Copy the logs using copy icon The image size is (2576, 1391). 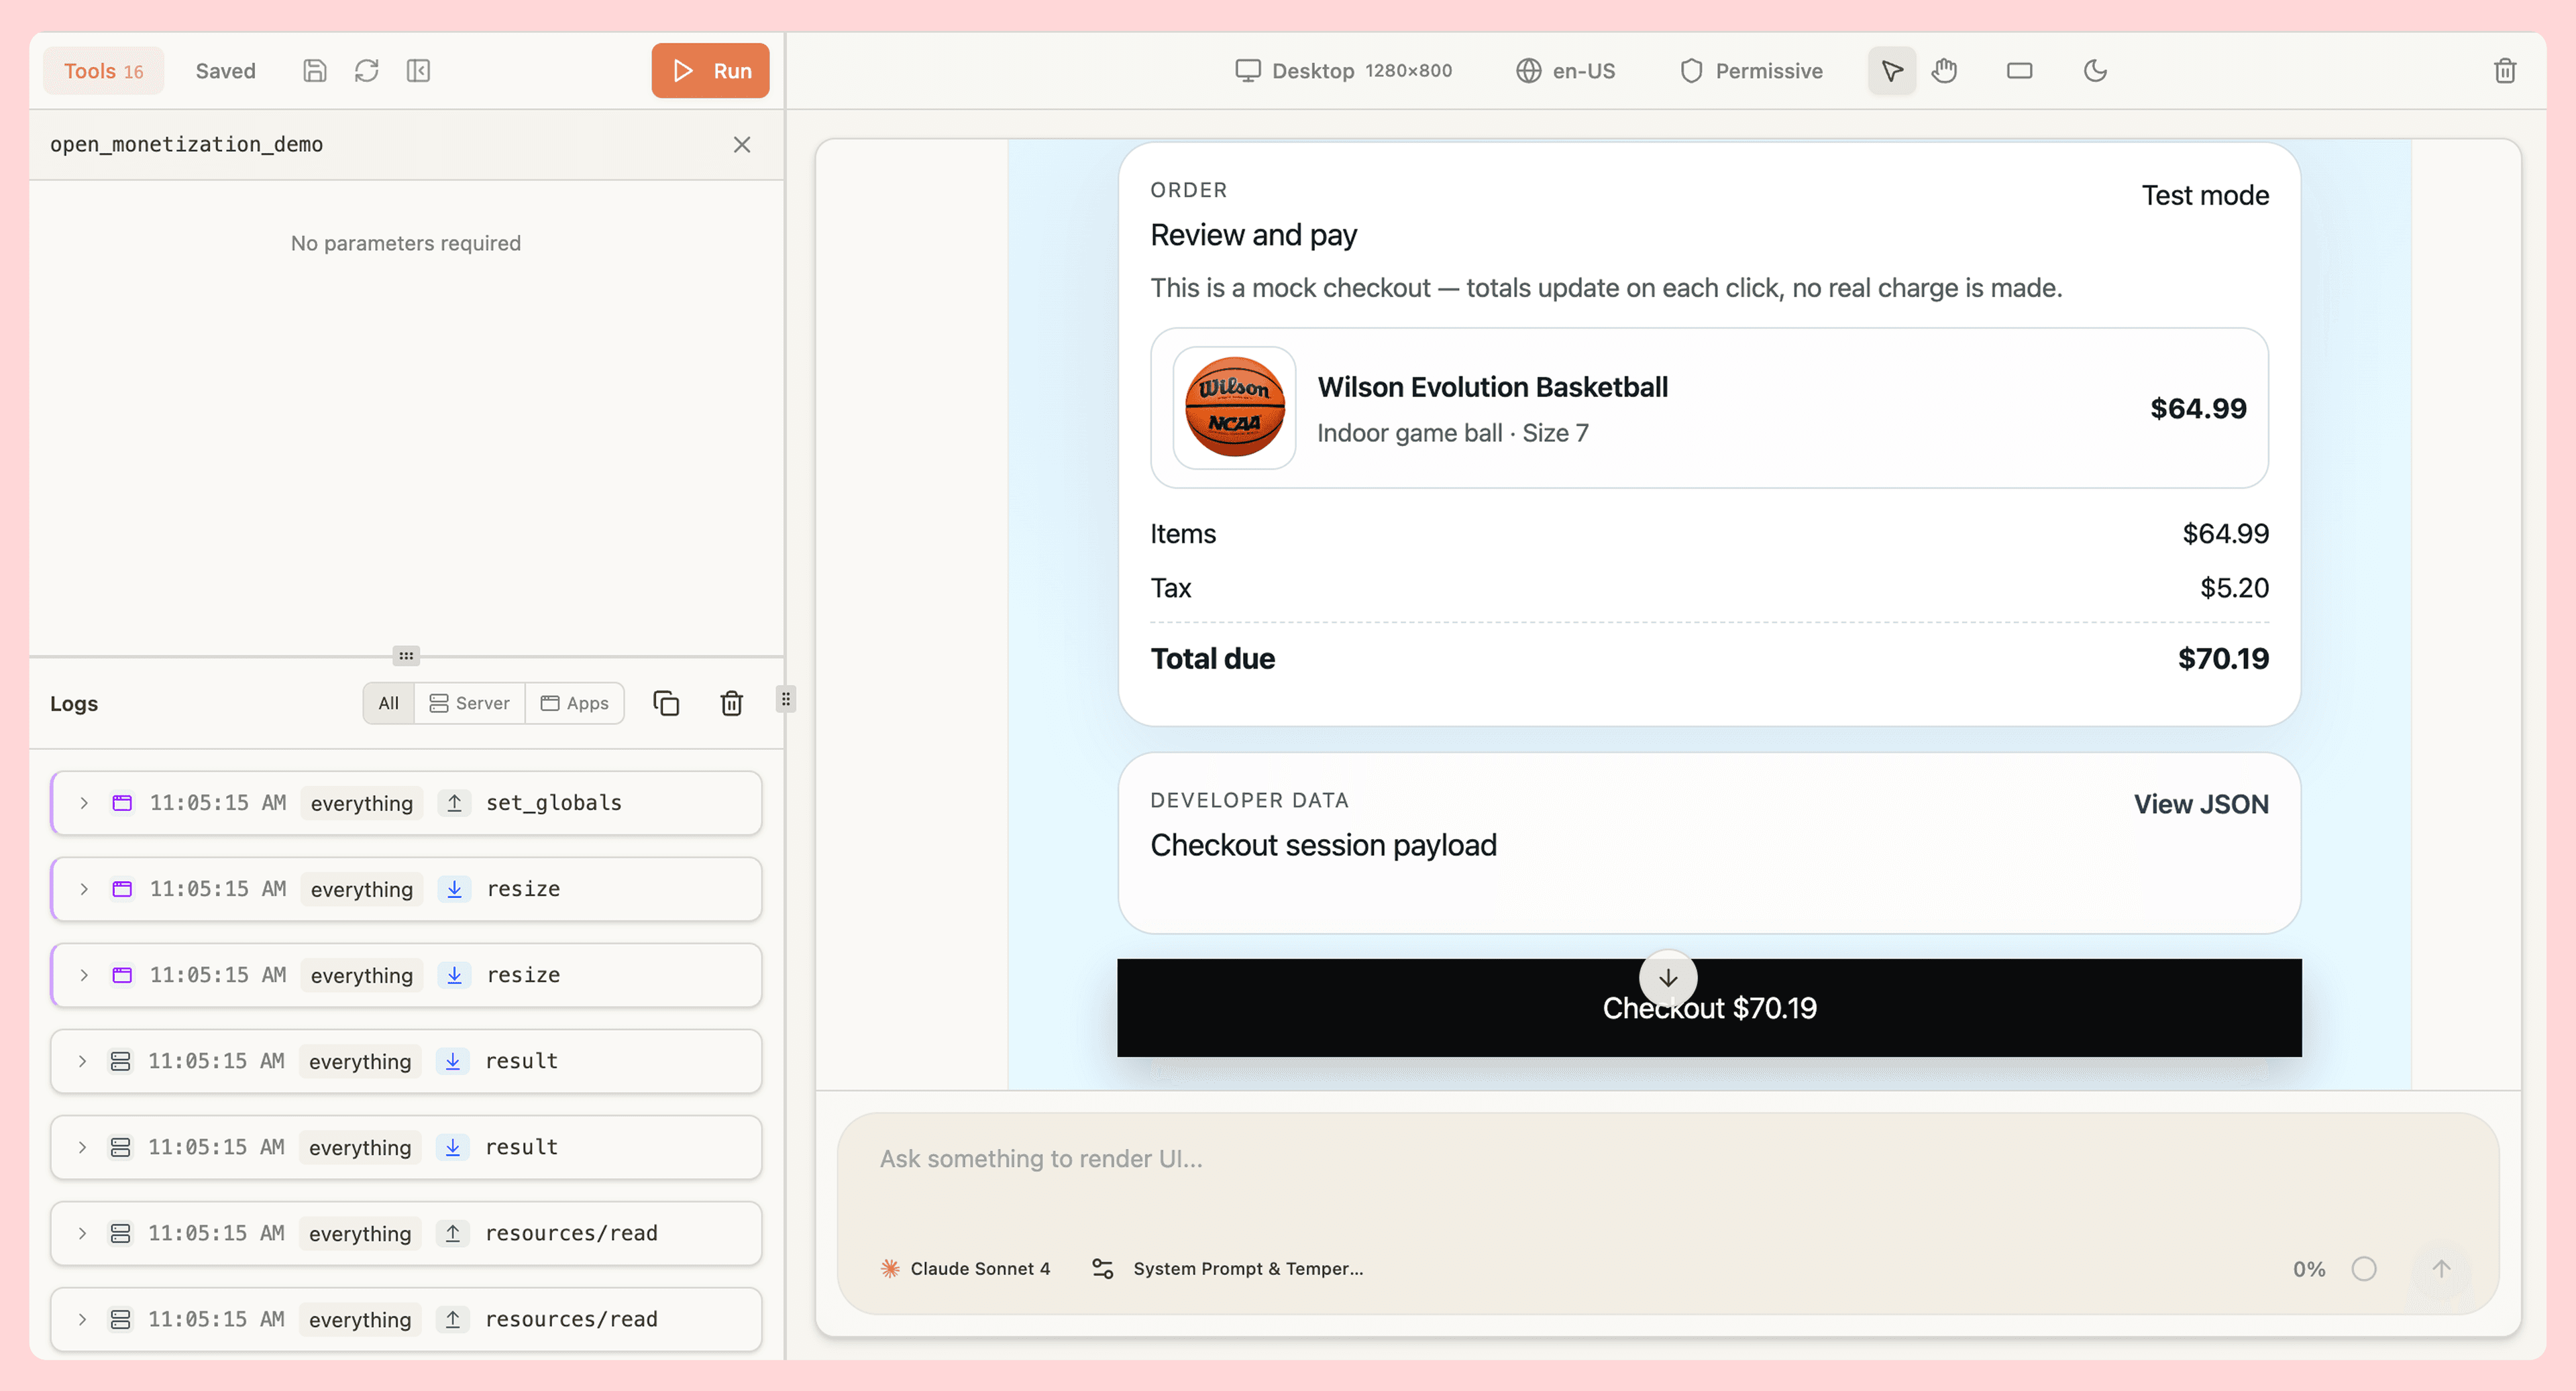(x=666, y=703)
